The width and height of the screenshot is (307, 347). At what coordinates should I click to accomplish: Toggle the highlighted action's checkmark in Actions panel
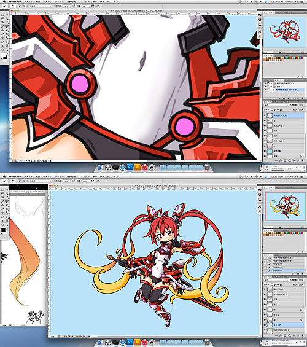click(x=265, y=90)
